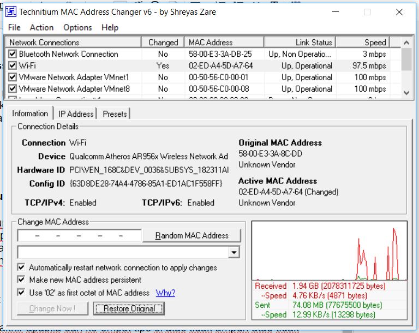Click the Received 1.94 GB value
The width and height of the screenshot is (419, 333).
(x=339, y=286)
